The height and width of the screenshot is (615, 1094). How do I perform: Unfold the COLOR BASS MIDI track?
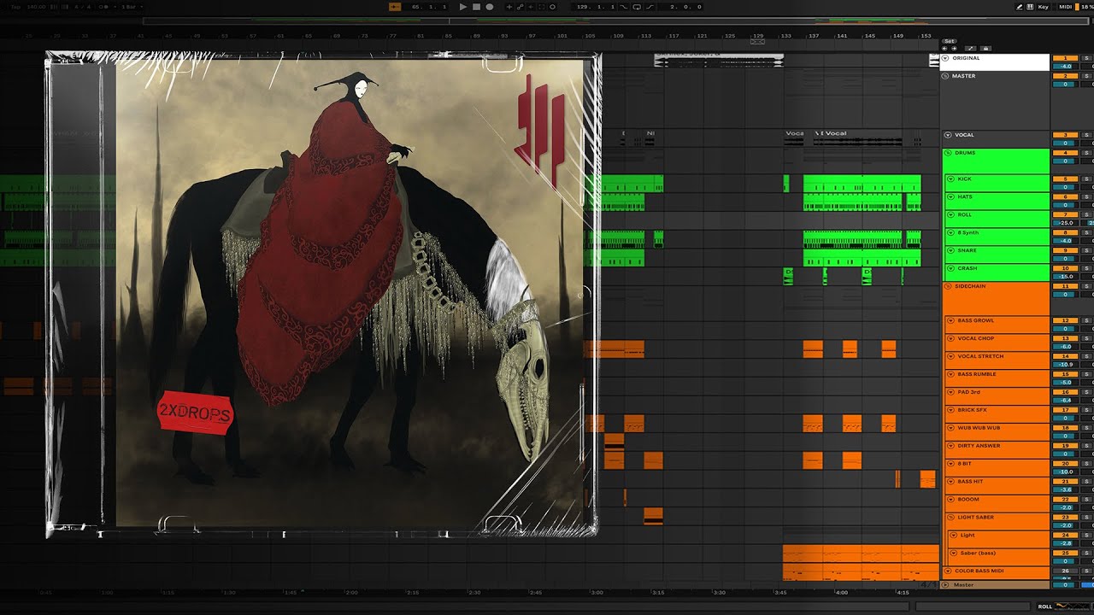948,571
